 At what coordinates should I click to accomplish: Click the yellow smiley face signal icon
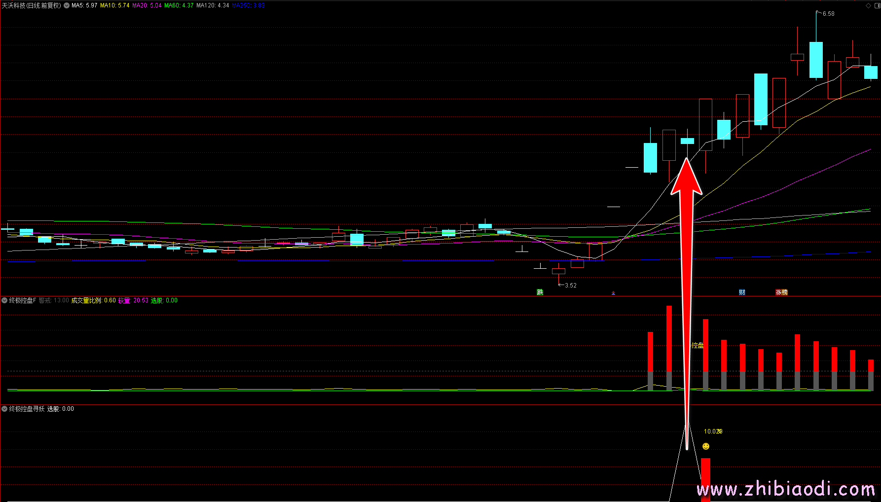(706, 446)
